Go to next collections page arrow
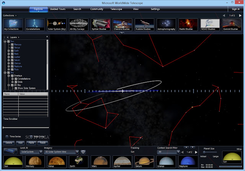This screenshot has width=245, height=171. coord(240,15)
